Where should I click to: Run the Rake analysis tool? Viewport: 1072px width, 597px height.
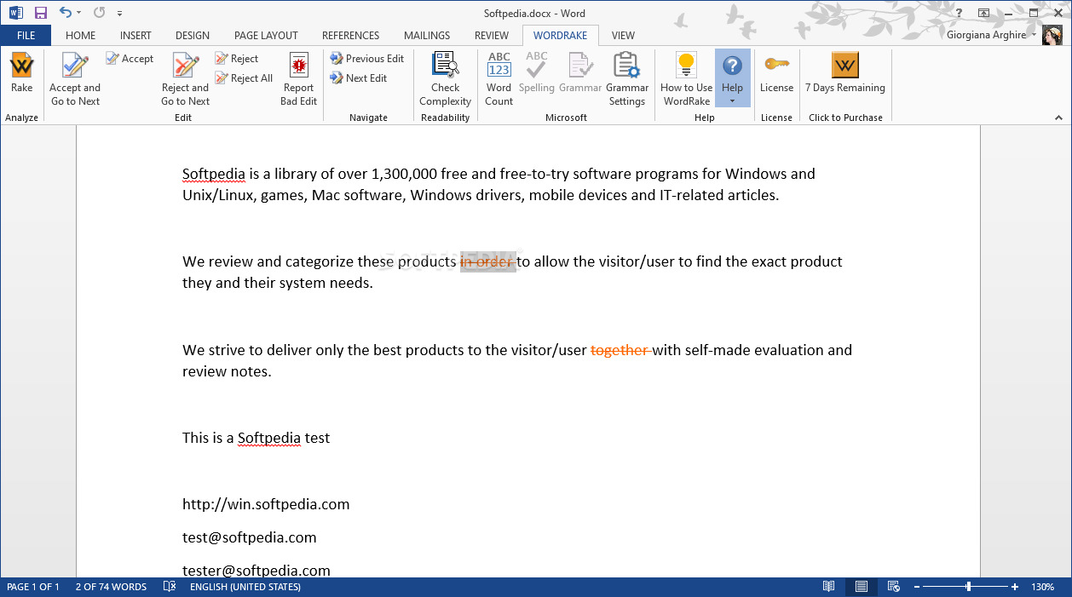[21, 74]
